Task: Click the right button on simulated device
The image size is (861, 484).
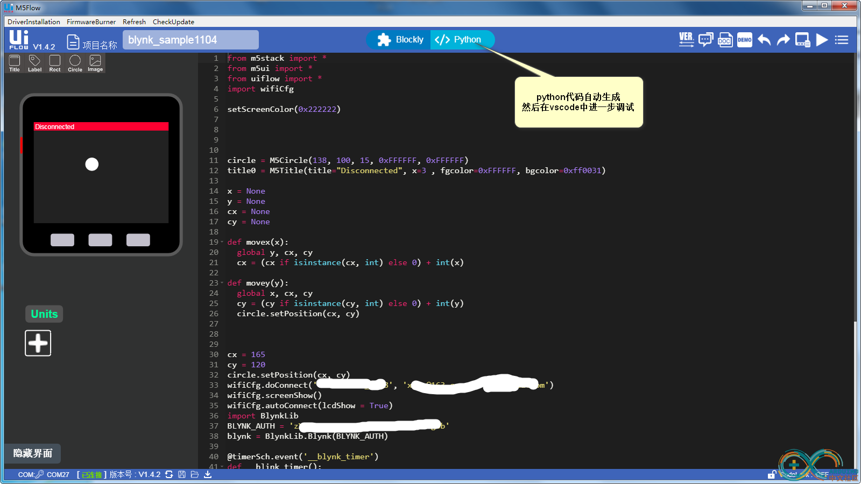Action: tap(138, 240)
